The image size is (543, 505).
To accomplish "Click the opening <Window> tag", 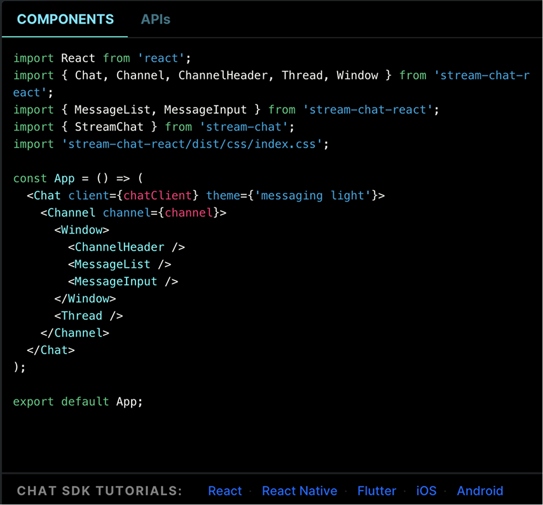I will click(82, 230).
